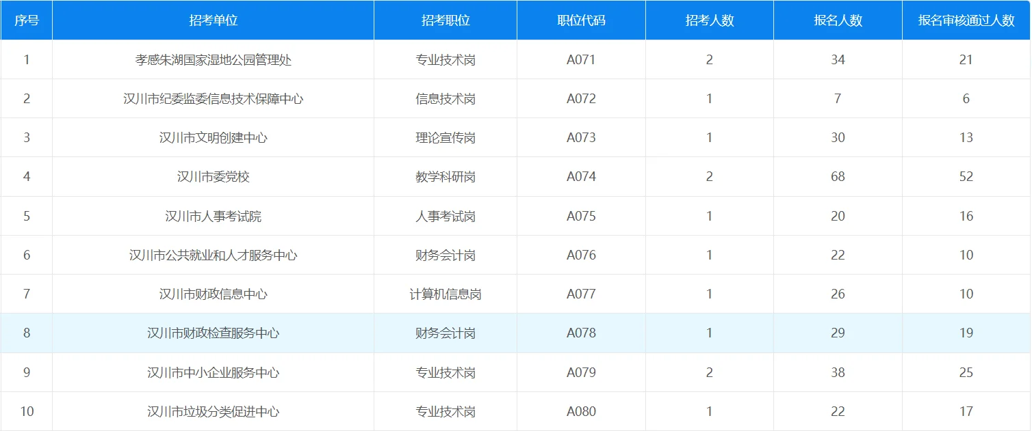Viewport: 1032px width, 431px height.
Task: Click the 职位代码 column header
Action: coord(580,20)
